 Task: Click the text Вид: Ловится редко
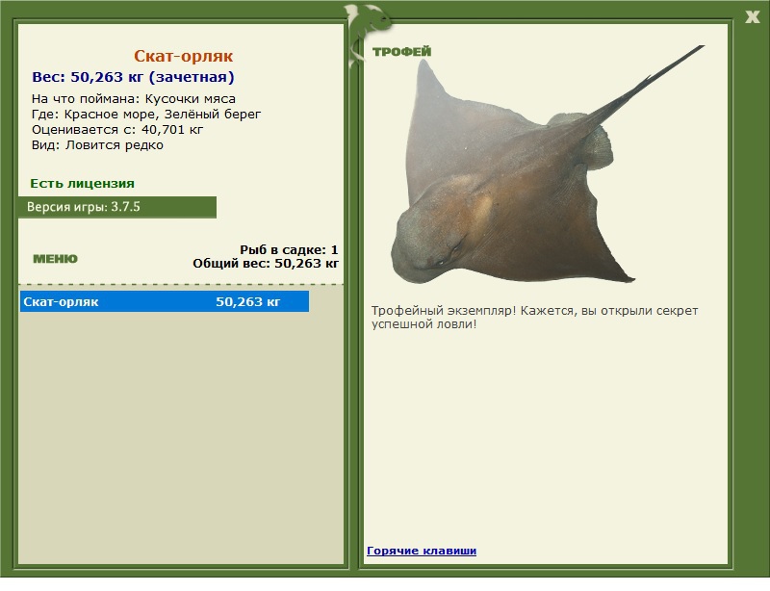click(97, 145)
